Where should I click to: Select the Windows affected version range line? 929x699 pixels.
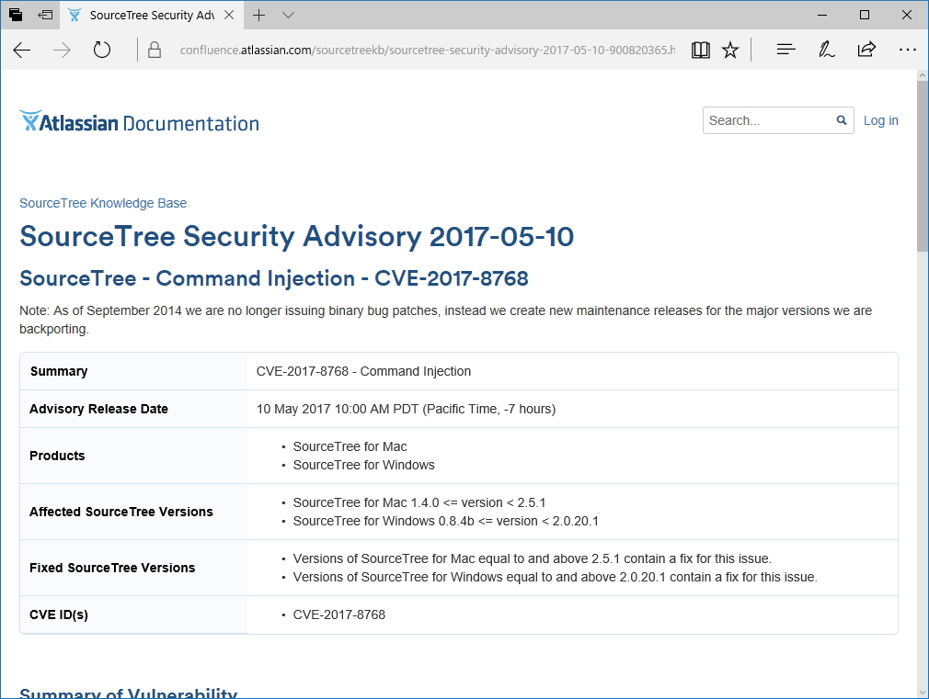tap(445, 521)
